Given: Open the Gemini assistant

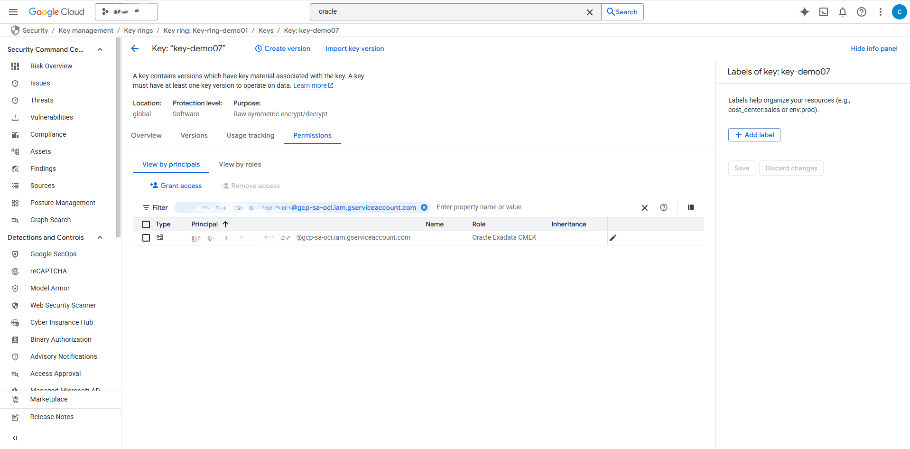Looking at the screenshot, I should coord(804,12).
